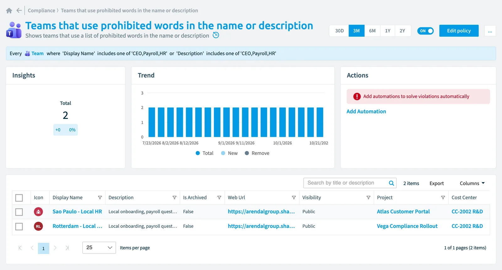Click the Add Automation link
The image size is (502, 270).
(366, 111)
